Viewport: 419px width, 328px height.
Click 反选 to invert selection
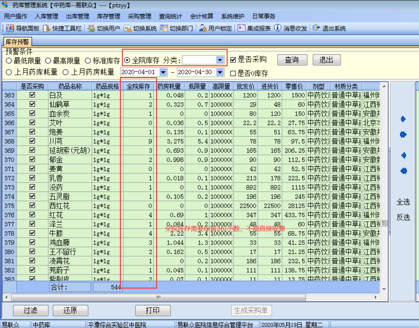(403, 217)
